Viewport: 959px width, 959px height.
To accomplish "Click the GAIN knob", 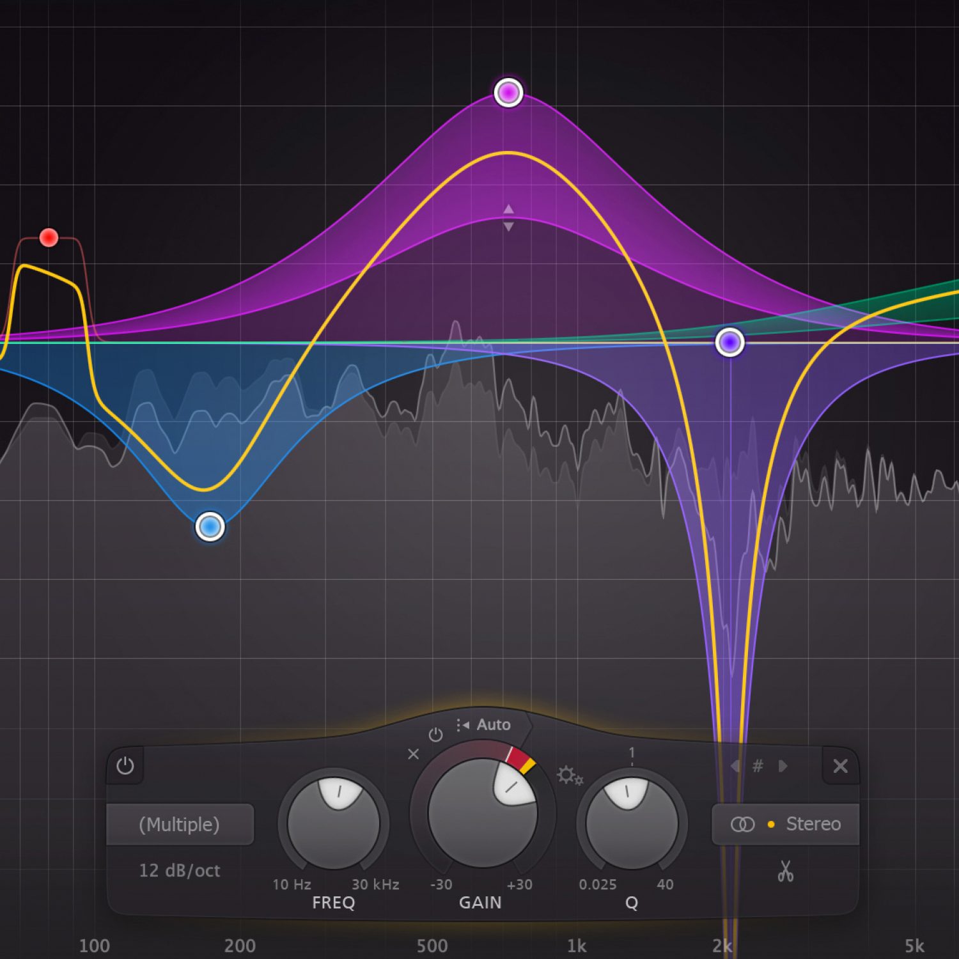I will [483, 813].
